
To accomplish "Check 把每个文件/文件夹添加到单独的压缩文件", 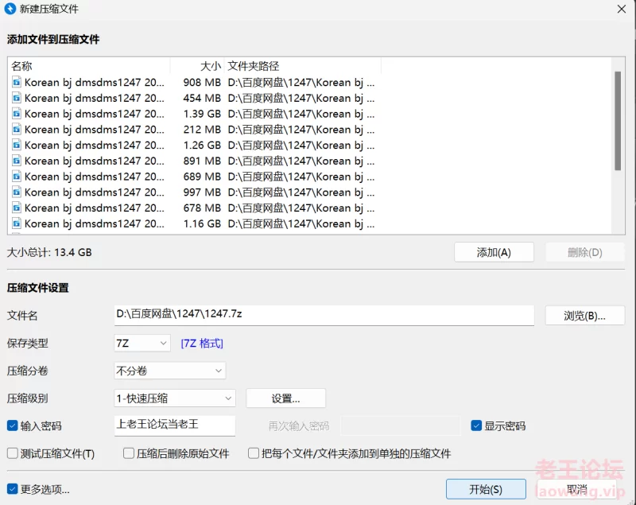I will tap(254, 453).
